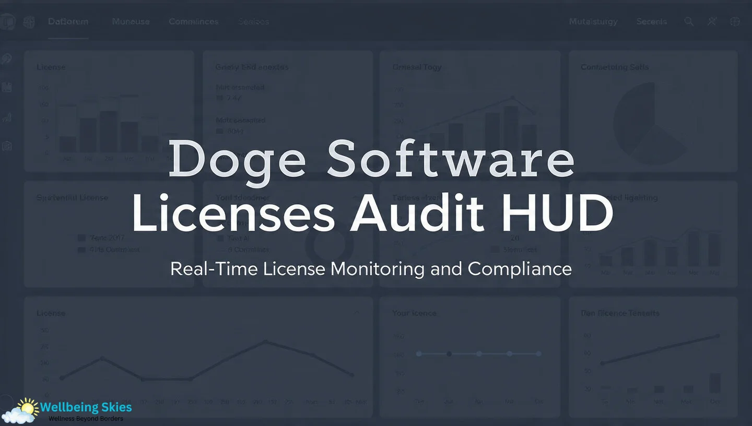Open the Commlinces menu item
Screen dimensions: 752x426
tap(193, 21)
